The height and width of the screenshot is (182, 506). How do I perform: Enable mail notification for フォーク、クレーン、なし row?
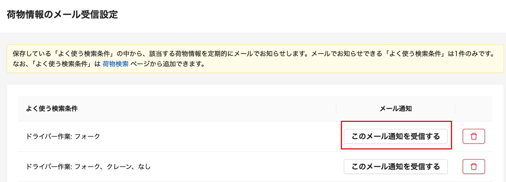(396, 167)
